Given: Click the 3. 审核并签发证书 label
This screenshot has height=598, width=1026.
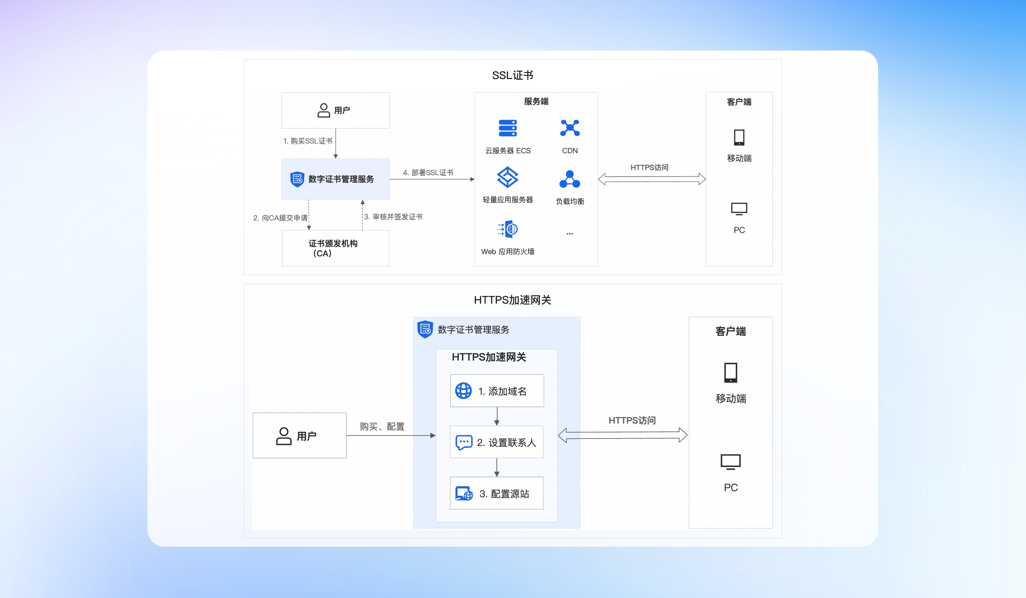Looking at the screenshot, I should tap(393, 217).
